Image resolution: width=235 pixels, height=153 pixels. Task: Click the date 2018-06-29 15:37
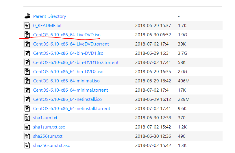(153, 26)
